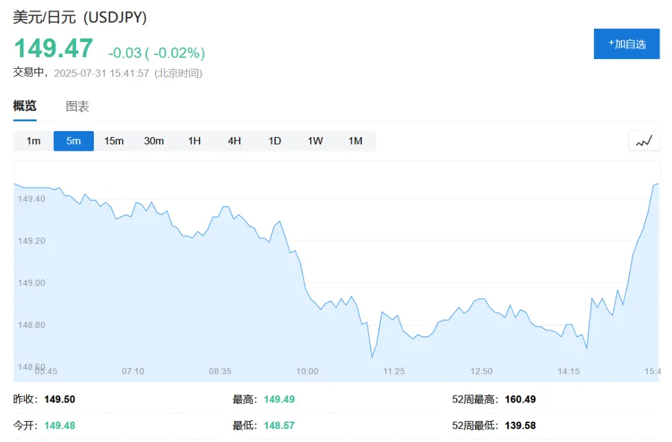Show the 1D daily chart
The image size is (672, 442).
275,141
